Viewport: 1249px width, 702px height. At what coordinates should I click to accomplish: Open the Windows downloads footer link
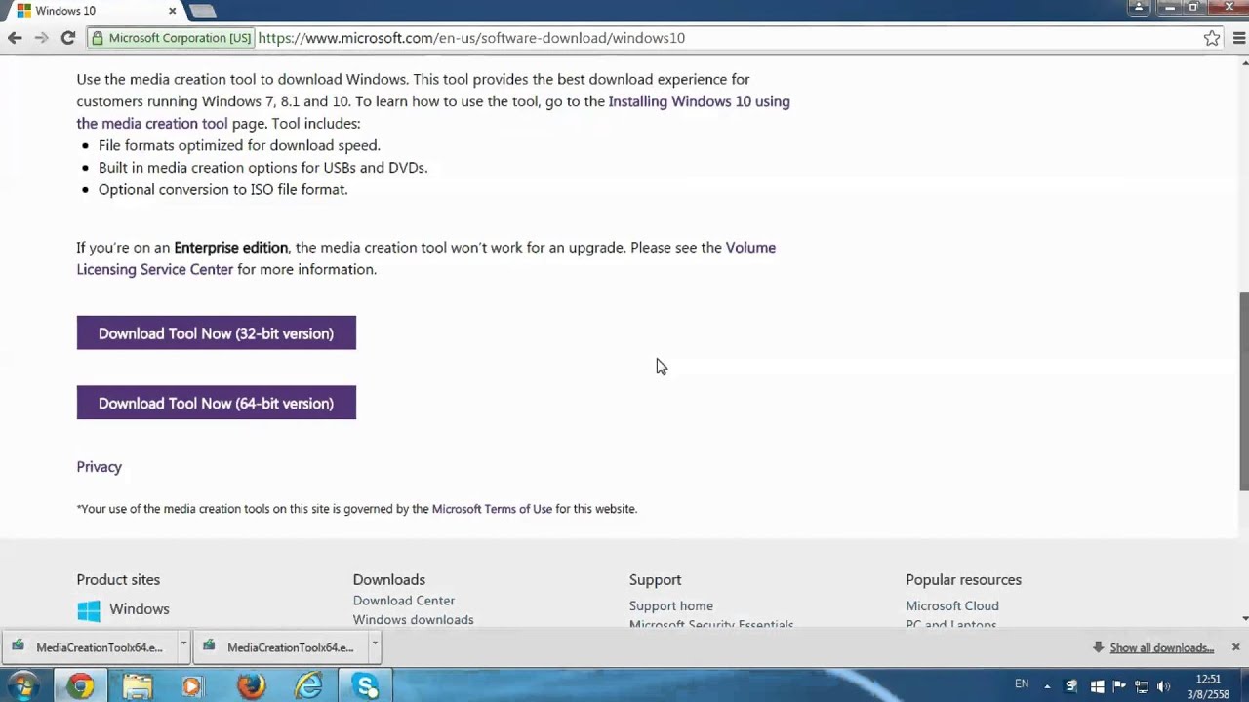414,620
